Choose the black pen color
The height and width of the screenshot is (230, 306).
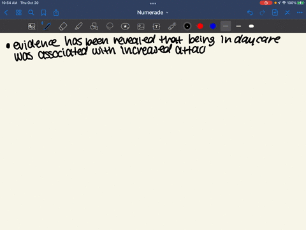[187, 26]
